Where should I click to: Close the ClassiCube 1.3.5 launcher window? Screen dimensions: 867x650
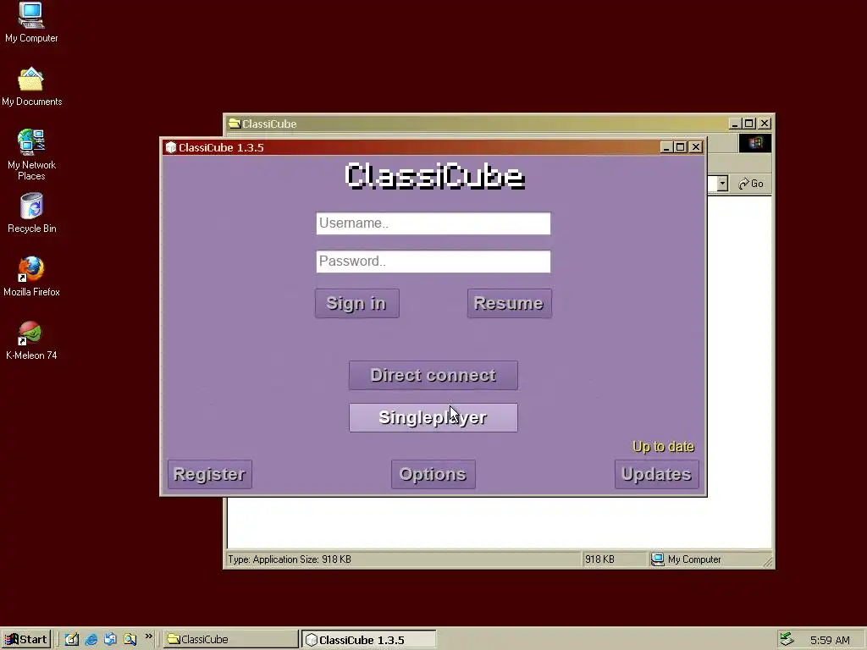pos(696,147)
